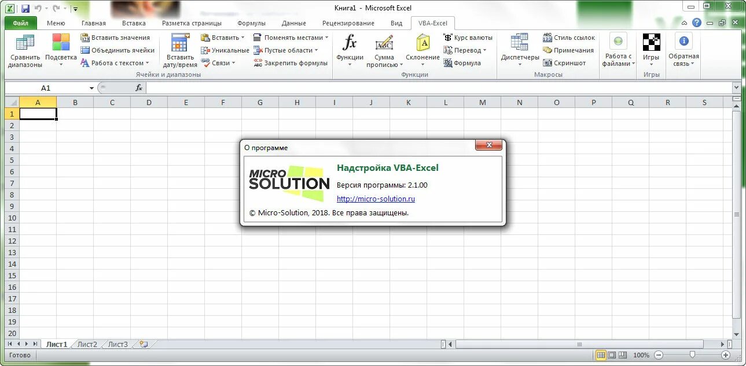Image resolution: width=746 pixels, height=366 pixels.
Task: Click the Формула command in Функции group
Action: point(462,63)
